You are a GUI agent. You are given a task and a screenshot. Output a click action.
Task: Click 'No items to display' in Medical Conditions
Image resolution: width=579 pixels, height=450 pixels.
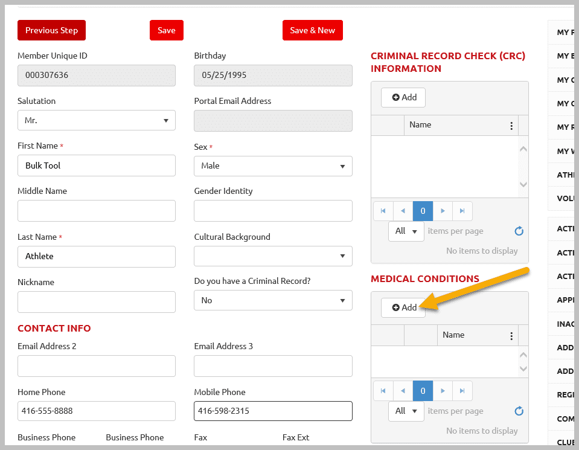(x=482, y=431)
